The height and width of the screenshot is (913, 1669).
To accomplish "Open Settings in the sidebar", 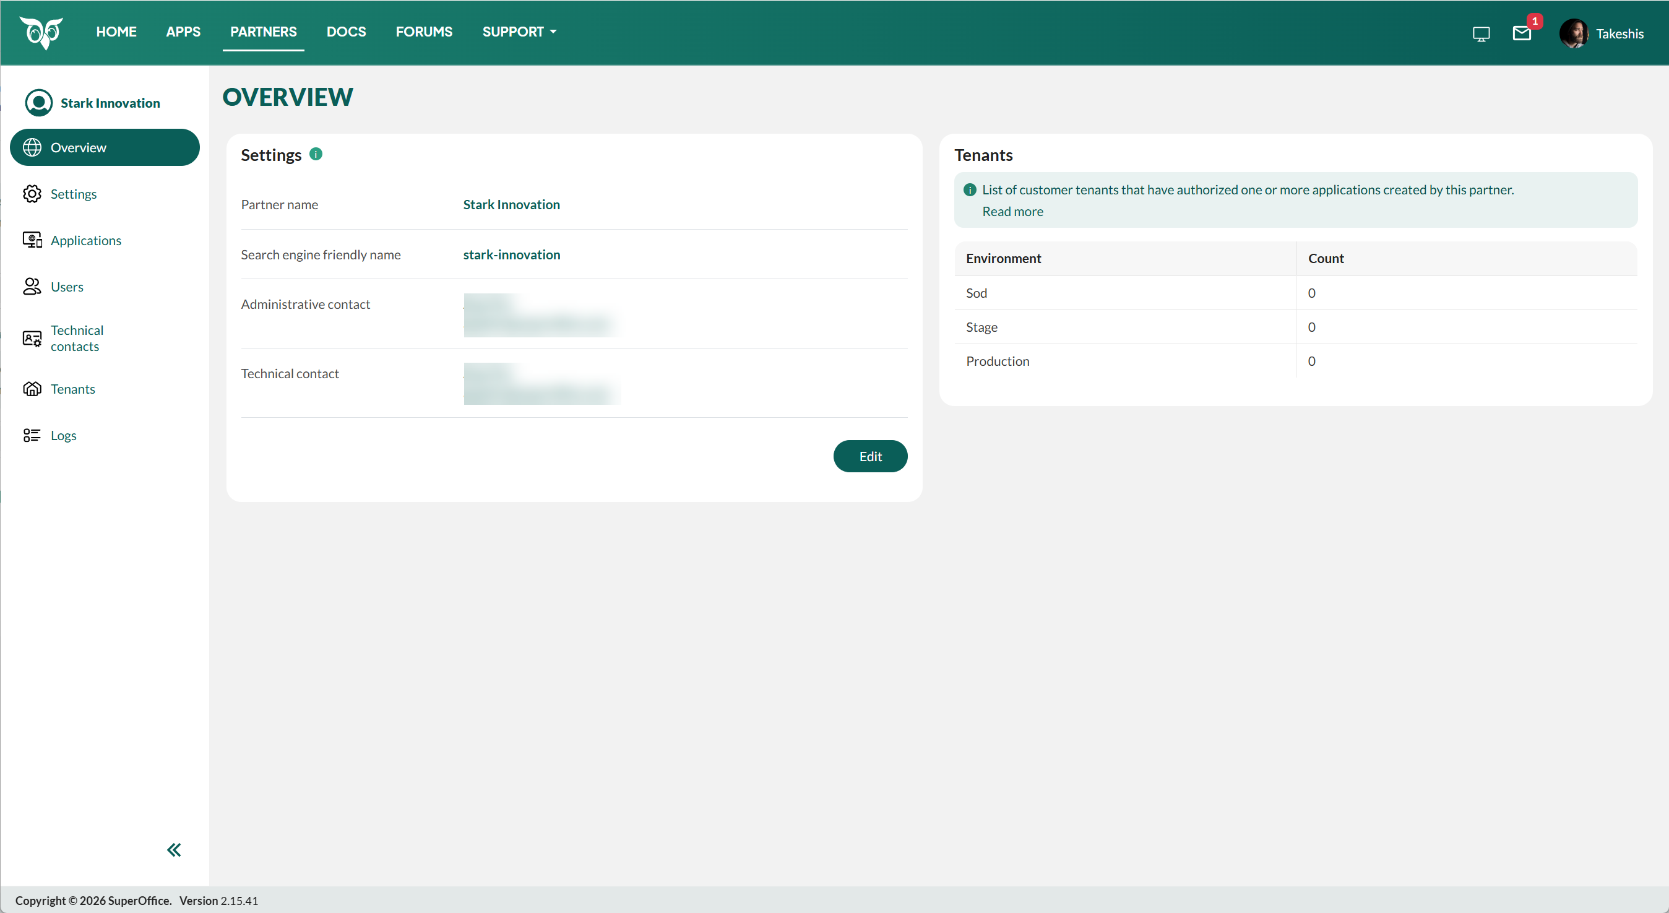I will pos(105,194).
